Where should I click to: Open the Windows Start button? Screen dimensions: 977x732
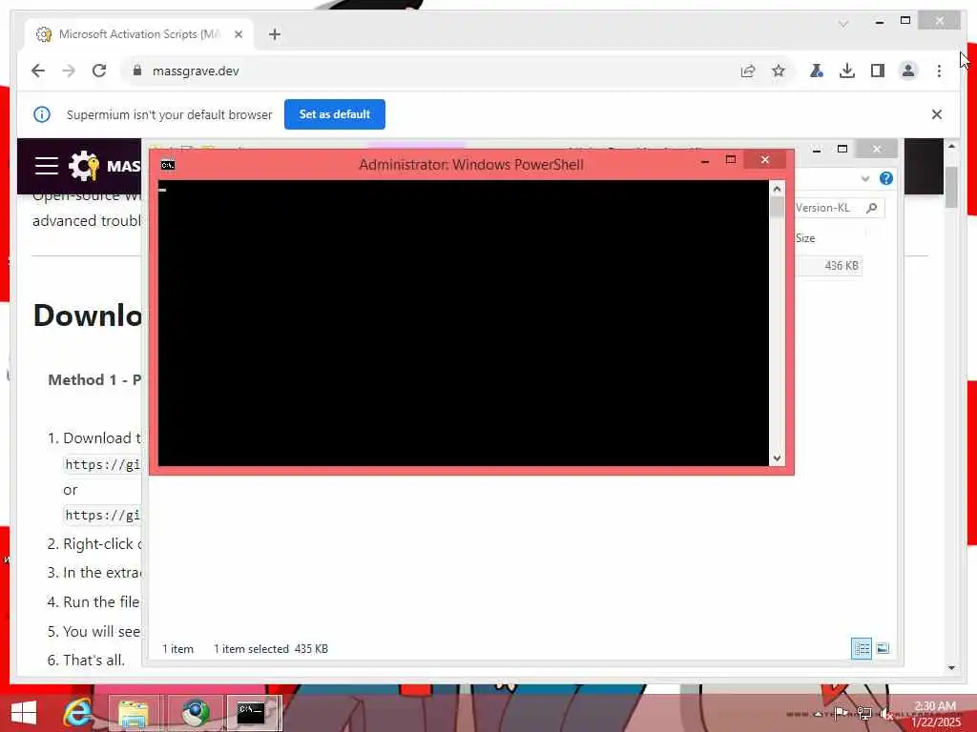coord(24,713)
